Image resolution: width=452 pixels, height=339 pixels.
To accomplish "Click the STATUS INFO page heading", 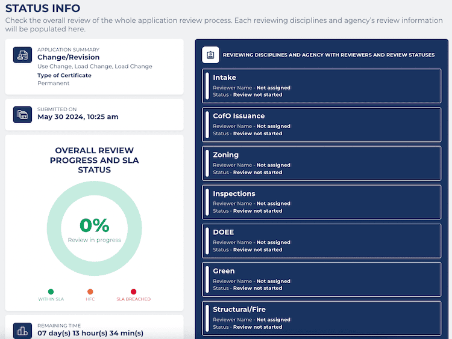I will click(43, 8).
